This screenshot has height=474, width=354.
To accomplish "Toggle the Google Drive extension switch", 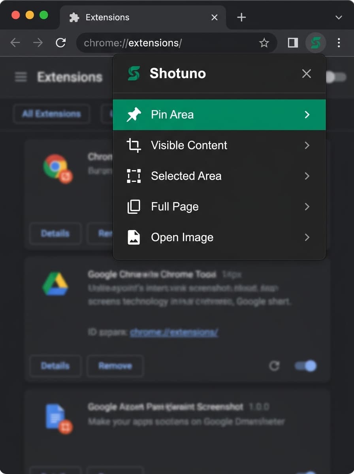I will tap(306, 366).
